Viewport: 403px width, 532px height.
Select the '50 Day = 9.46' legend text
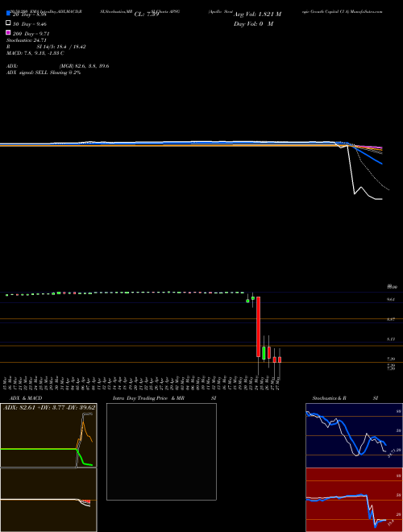click(x=30, y=24)
